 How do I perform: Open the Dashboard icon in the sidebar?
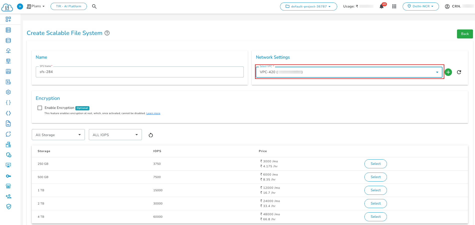8,19
